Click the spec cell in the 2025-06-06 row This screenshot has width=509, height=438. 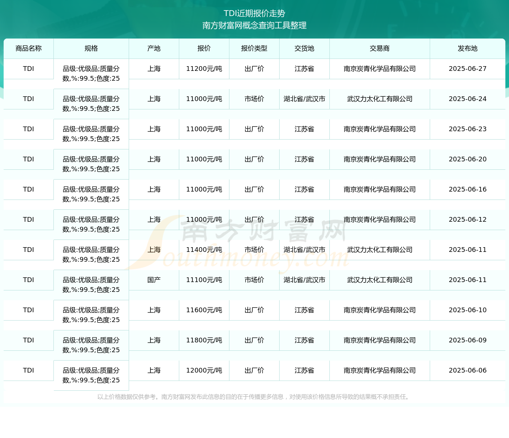[x=91, y=375]
